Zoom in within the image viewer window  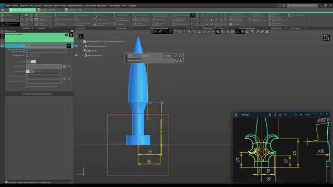[x=301, y=115]
